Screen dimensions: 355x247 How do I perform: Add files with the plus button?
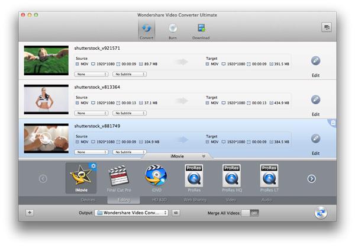click(30, 213)
